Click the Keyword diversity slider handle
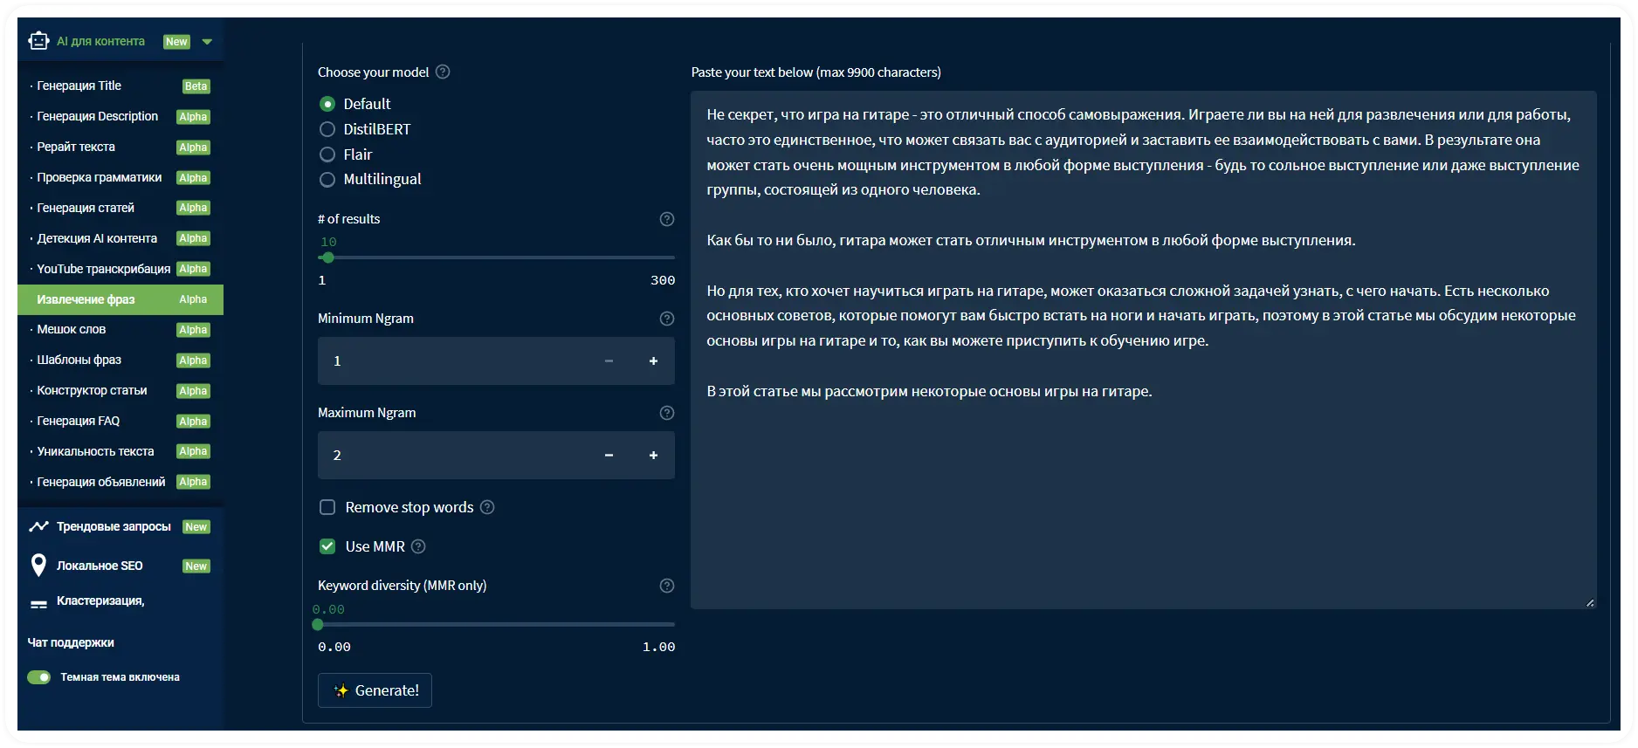This screenshot has height=748, width=1638. pos(318,624)
